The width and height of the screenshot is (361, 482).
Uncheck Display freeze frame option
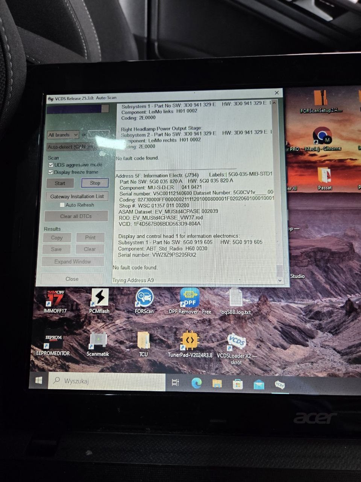(x=51, y=172)
